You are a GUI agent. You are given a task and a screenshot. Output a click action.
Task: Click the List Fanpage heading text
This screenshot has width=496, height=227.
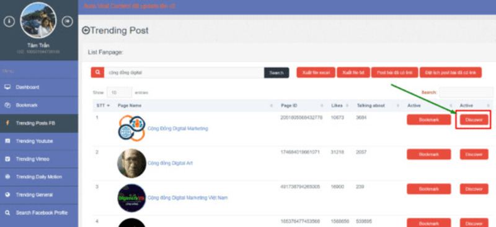coord(105,52)
